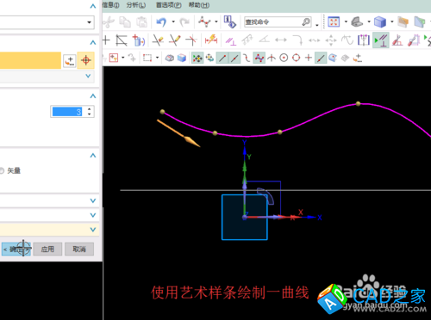Click the studio spline icon in selection bar
Viewport: 431px width, 320px height.
click(x=259, y=58)
